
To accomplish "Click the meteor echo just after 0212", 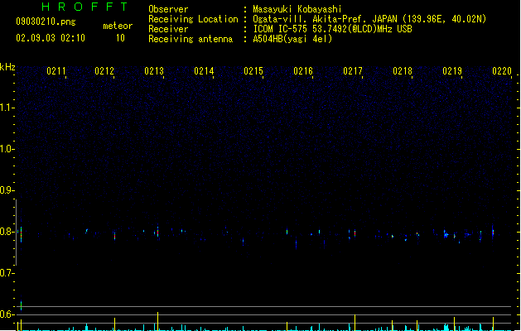I will point(114,236).
